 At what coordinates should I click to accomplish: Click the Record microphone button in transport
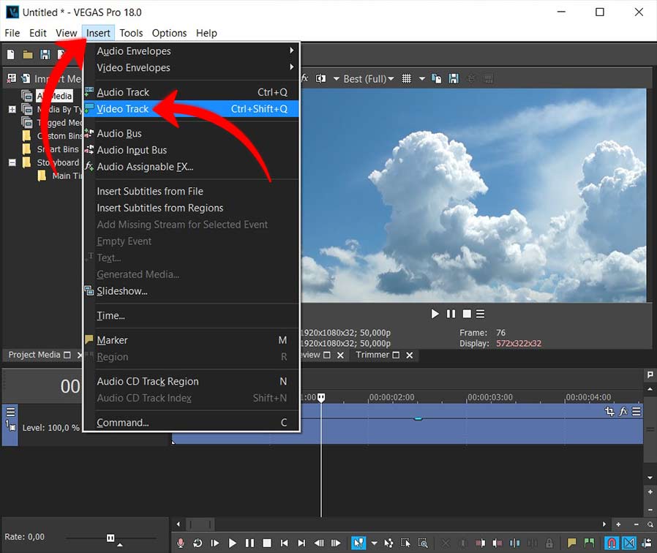point(181,543)
